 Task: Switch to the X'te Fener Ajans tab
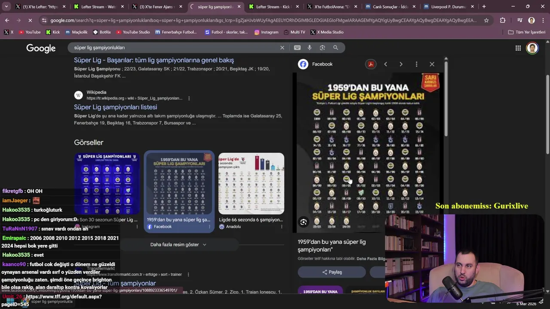[x=157, y=6]
